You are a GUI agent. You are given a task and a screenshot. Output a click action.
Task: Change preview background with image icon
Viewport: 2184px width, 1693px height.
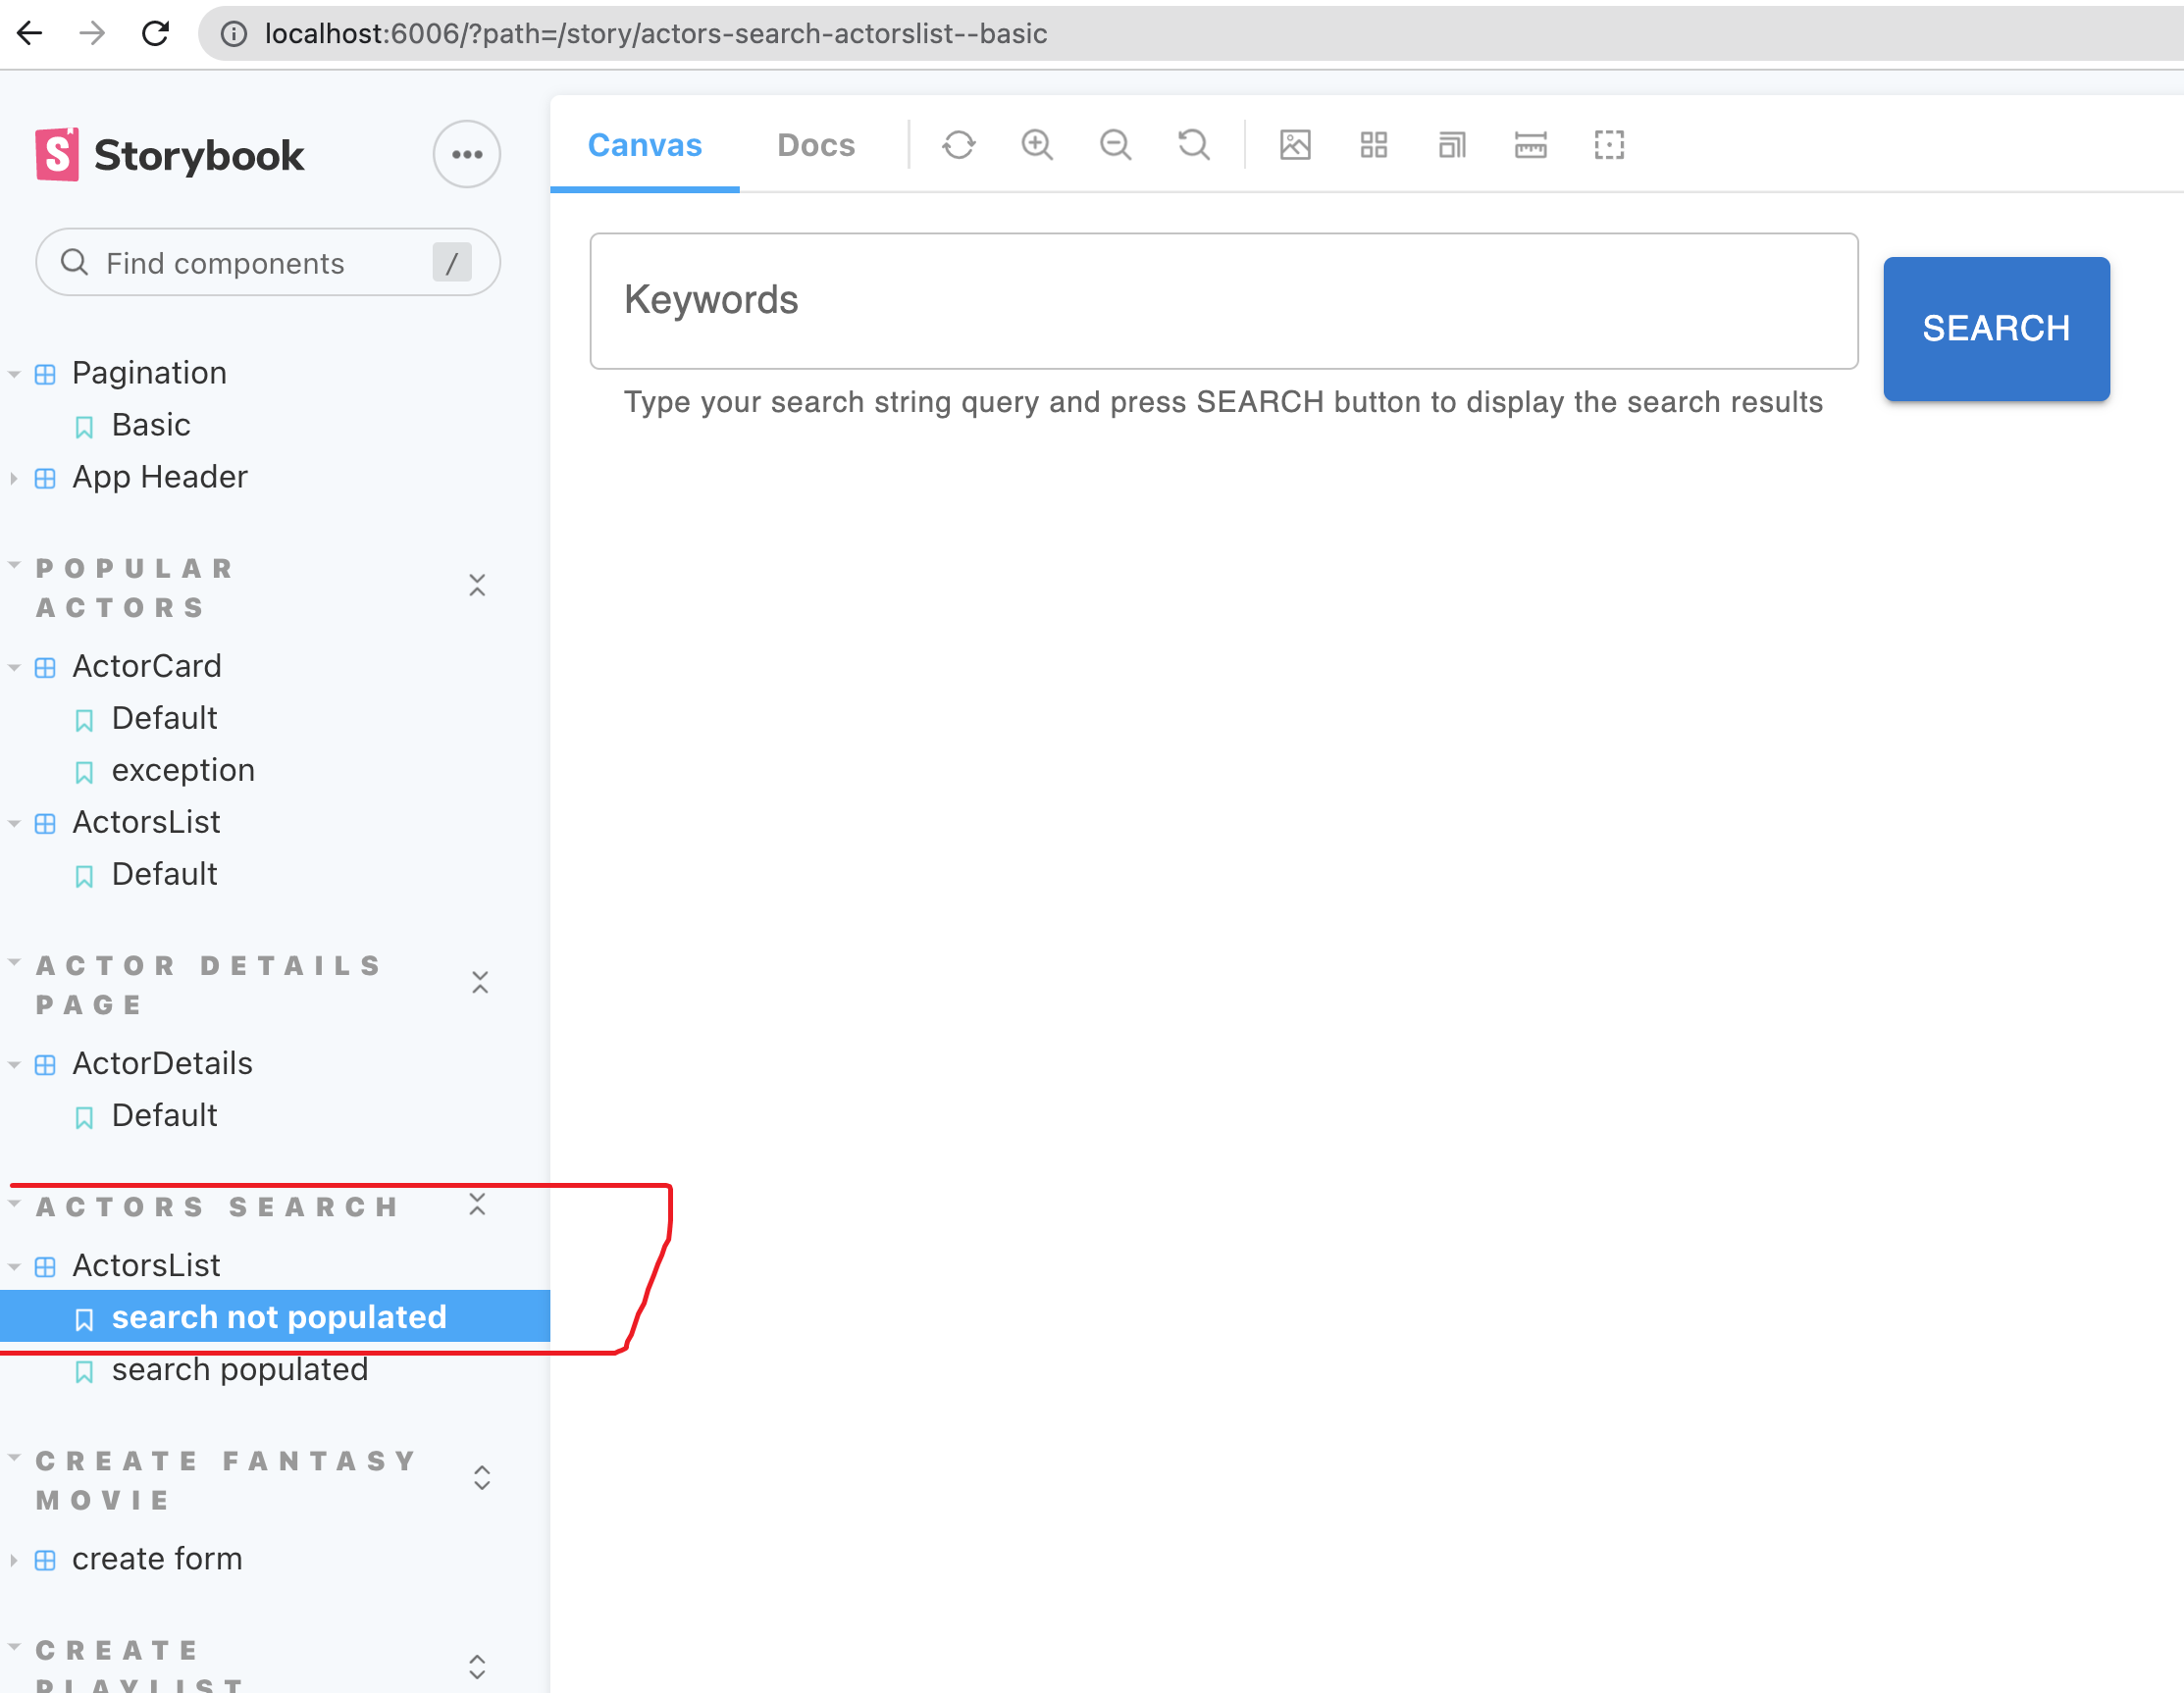(x=1295, y=146)
